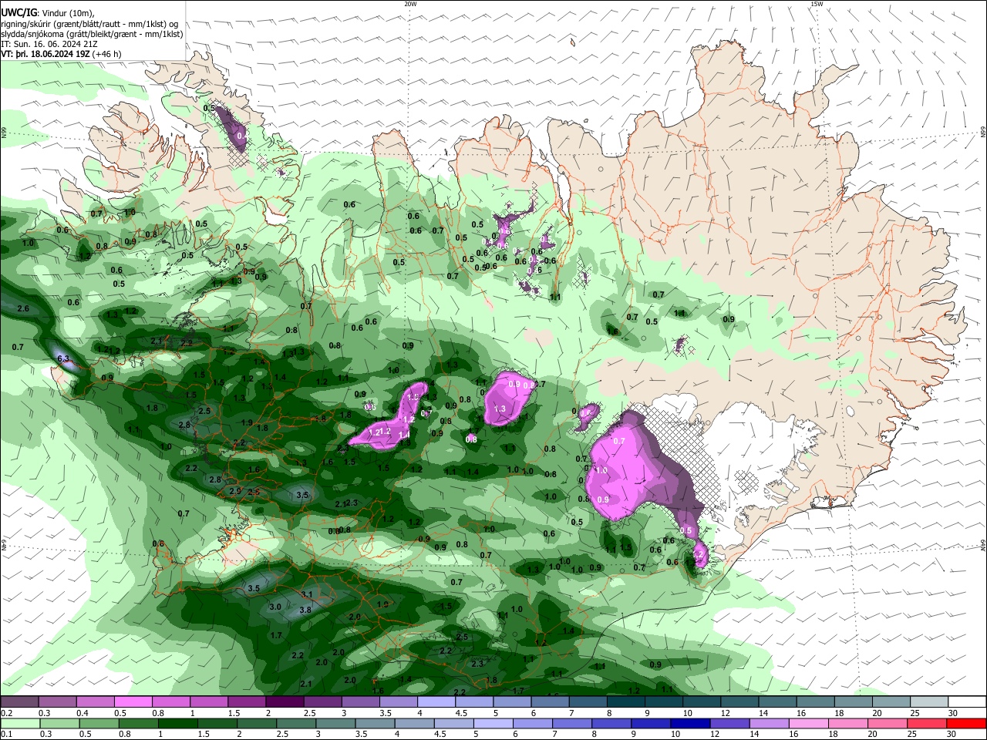Click the bright red 30+ rain legend swatch

(967, 724)
